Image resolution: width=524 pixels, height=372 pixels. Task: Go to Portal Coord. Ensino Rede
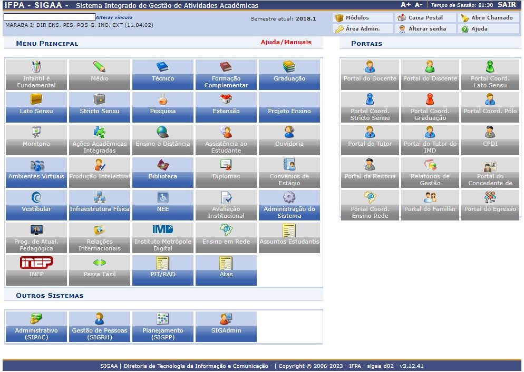(x=370, y=205)
